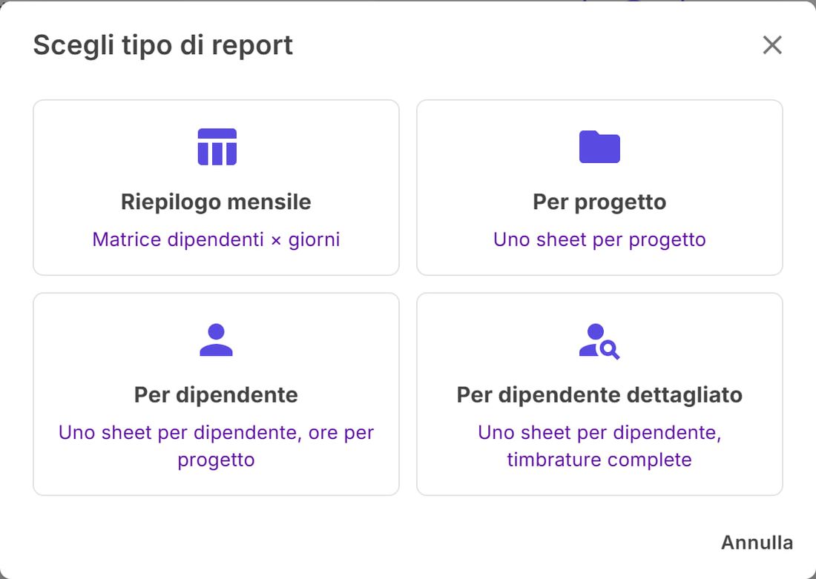This screenshot has height=579, width=816.
Task: Select the Riepilogo mensile title
Action: [216, 202]
